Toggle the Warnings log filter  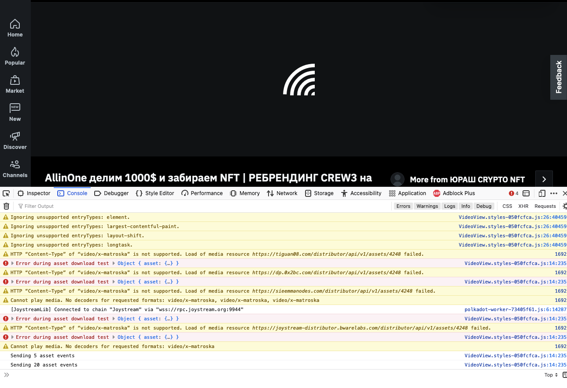tap(427, 206)
